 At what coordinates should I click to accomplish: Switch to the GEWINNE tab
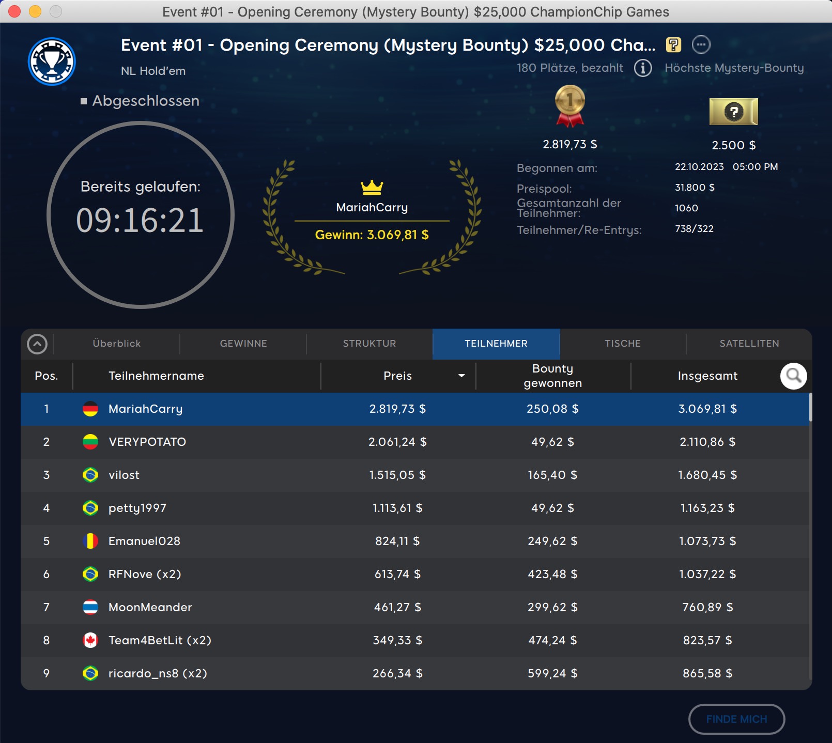coord(243,344)
